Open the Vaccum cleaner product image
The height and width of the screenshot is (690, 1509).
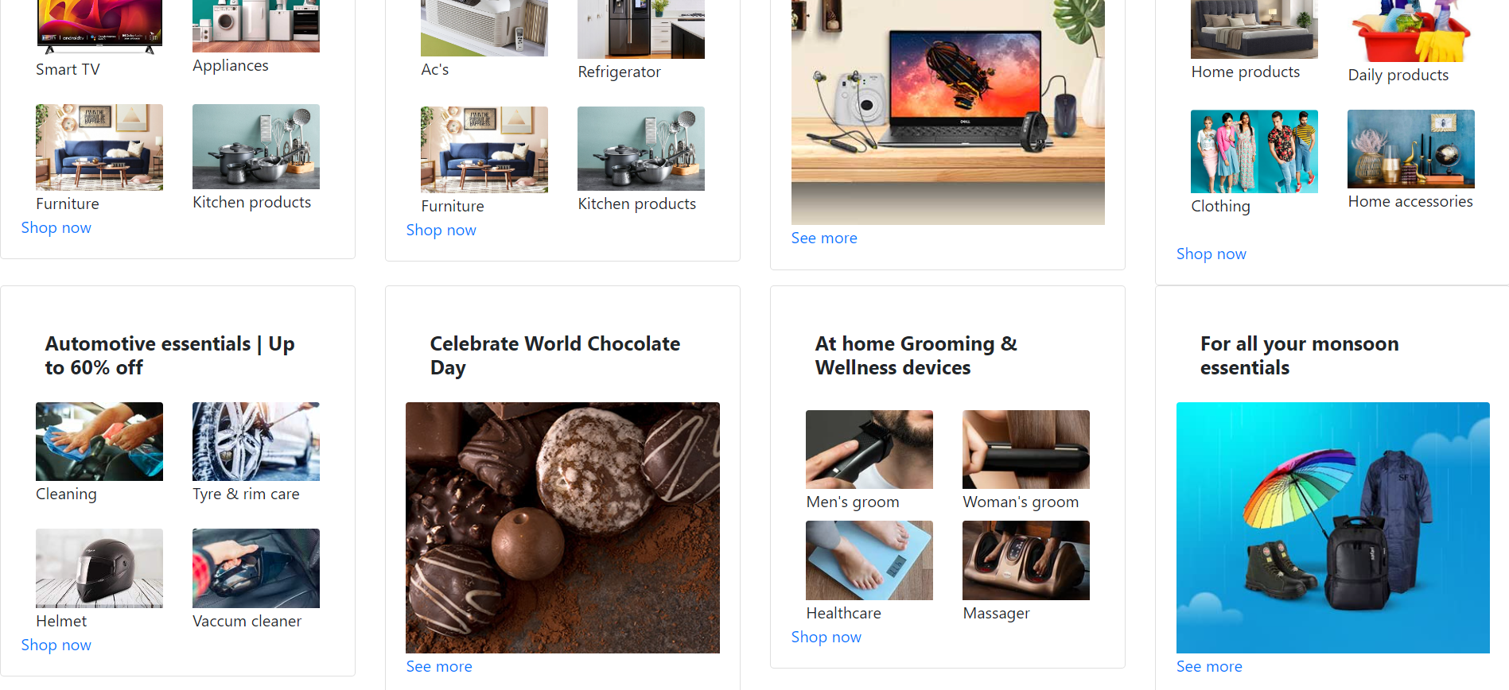click(x=256, y=568)
